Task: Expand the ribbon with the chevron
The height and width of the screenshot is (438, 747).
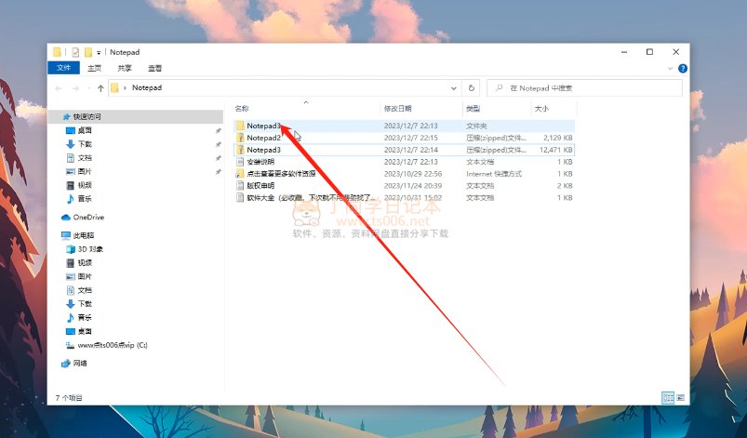Action: tap(670, 69)
